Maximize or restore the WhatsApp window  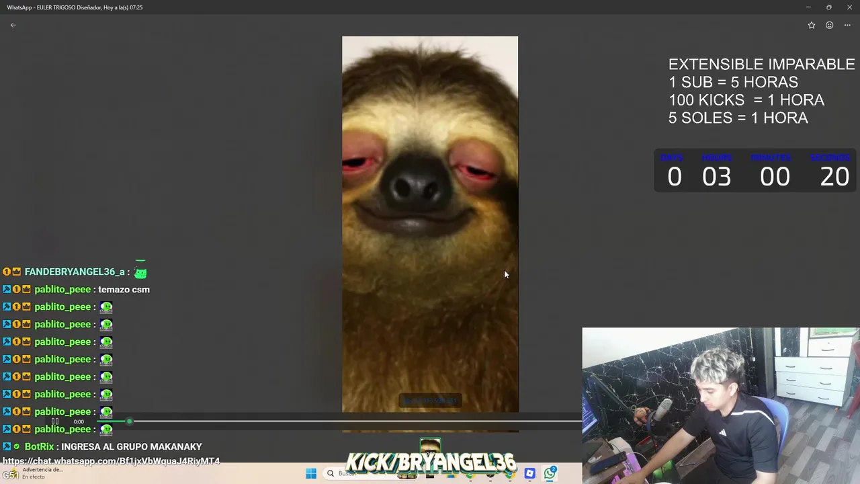(x=829, y=7)
